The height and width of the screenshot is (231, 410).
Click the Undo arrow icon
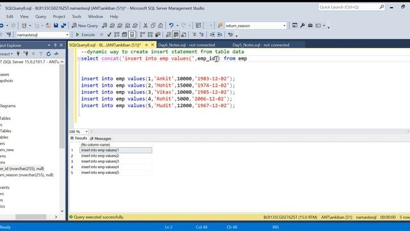[171, 26]
